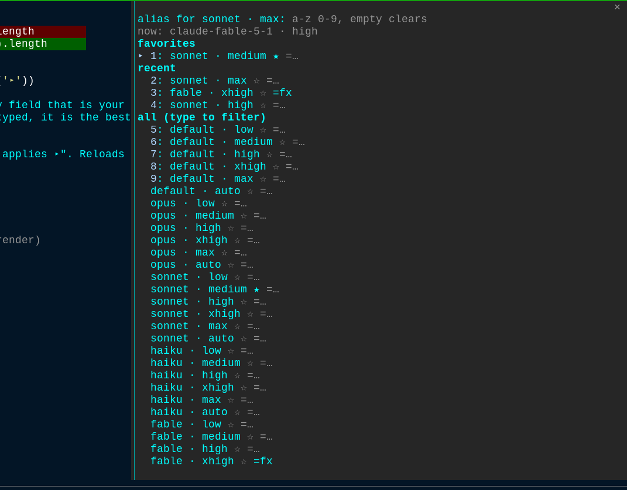The image size is (627, 490).
Task: Toggle star on fable medium
Action: tap(251, 437)
